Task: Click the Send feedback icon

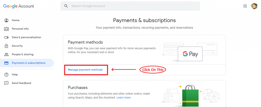Action: pyautogui.click(x=6, y=83)
